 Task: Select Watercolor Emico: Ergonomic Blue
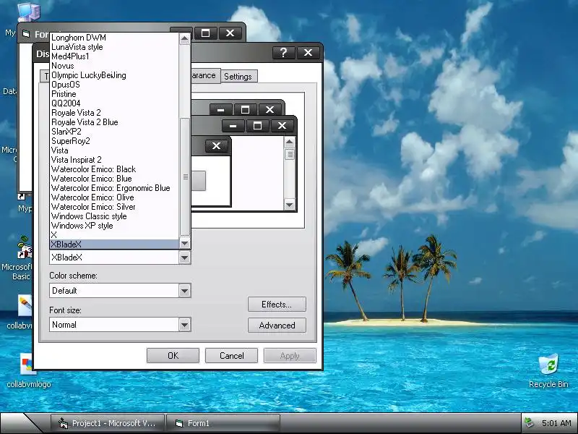114,188
